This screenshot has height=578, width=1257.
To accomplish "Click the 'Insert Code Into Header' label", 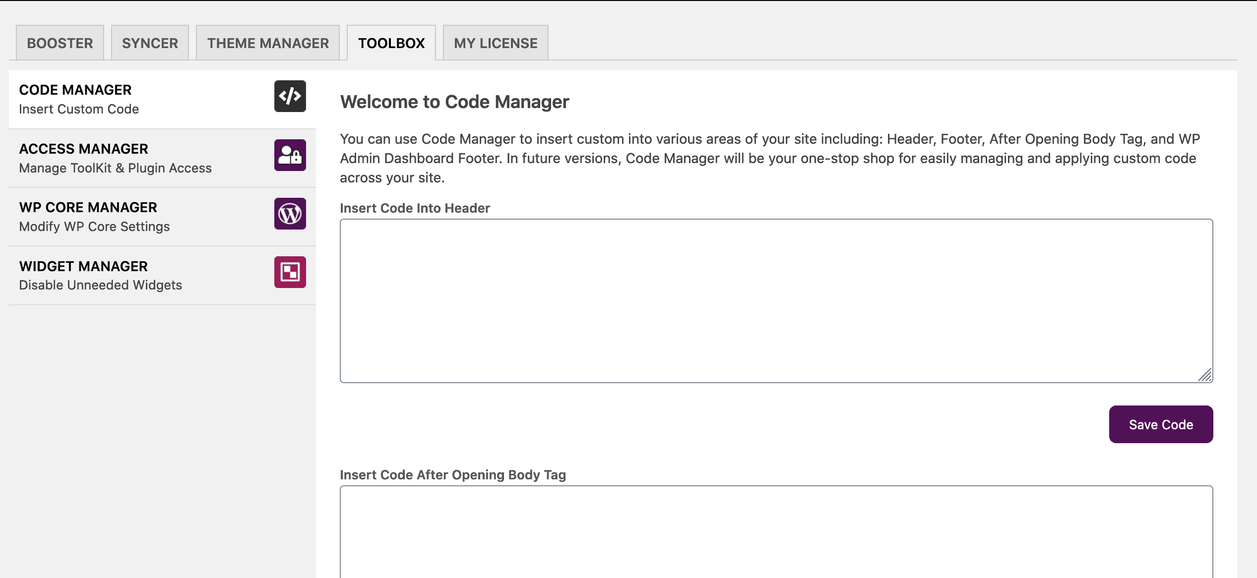I will pyautogui.click(x=415, y=208).
